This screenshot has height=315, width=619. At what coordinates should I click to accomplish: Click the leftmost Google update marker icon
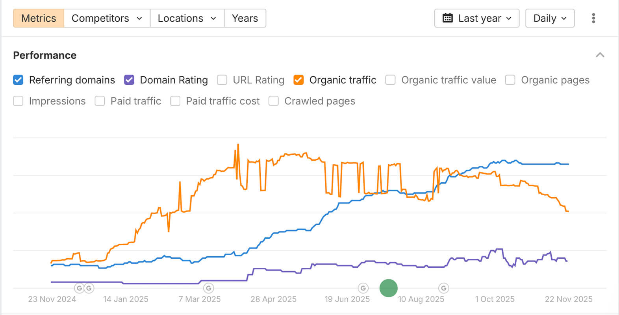pos(79,288)
